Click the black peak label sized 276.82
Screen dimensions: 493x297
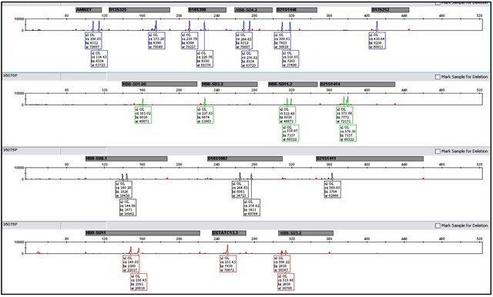[x=252, y=208]
